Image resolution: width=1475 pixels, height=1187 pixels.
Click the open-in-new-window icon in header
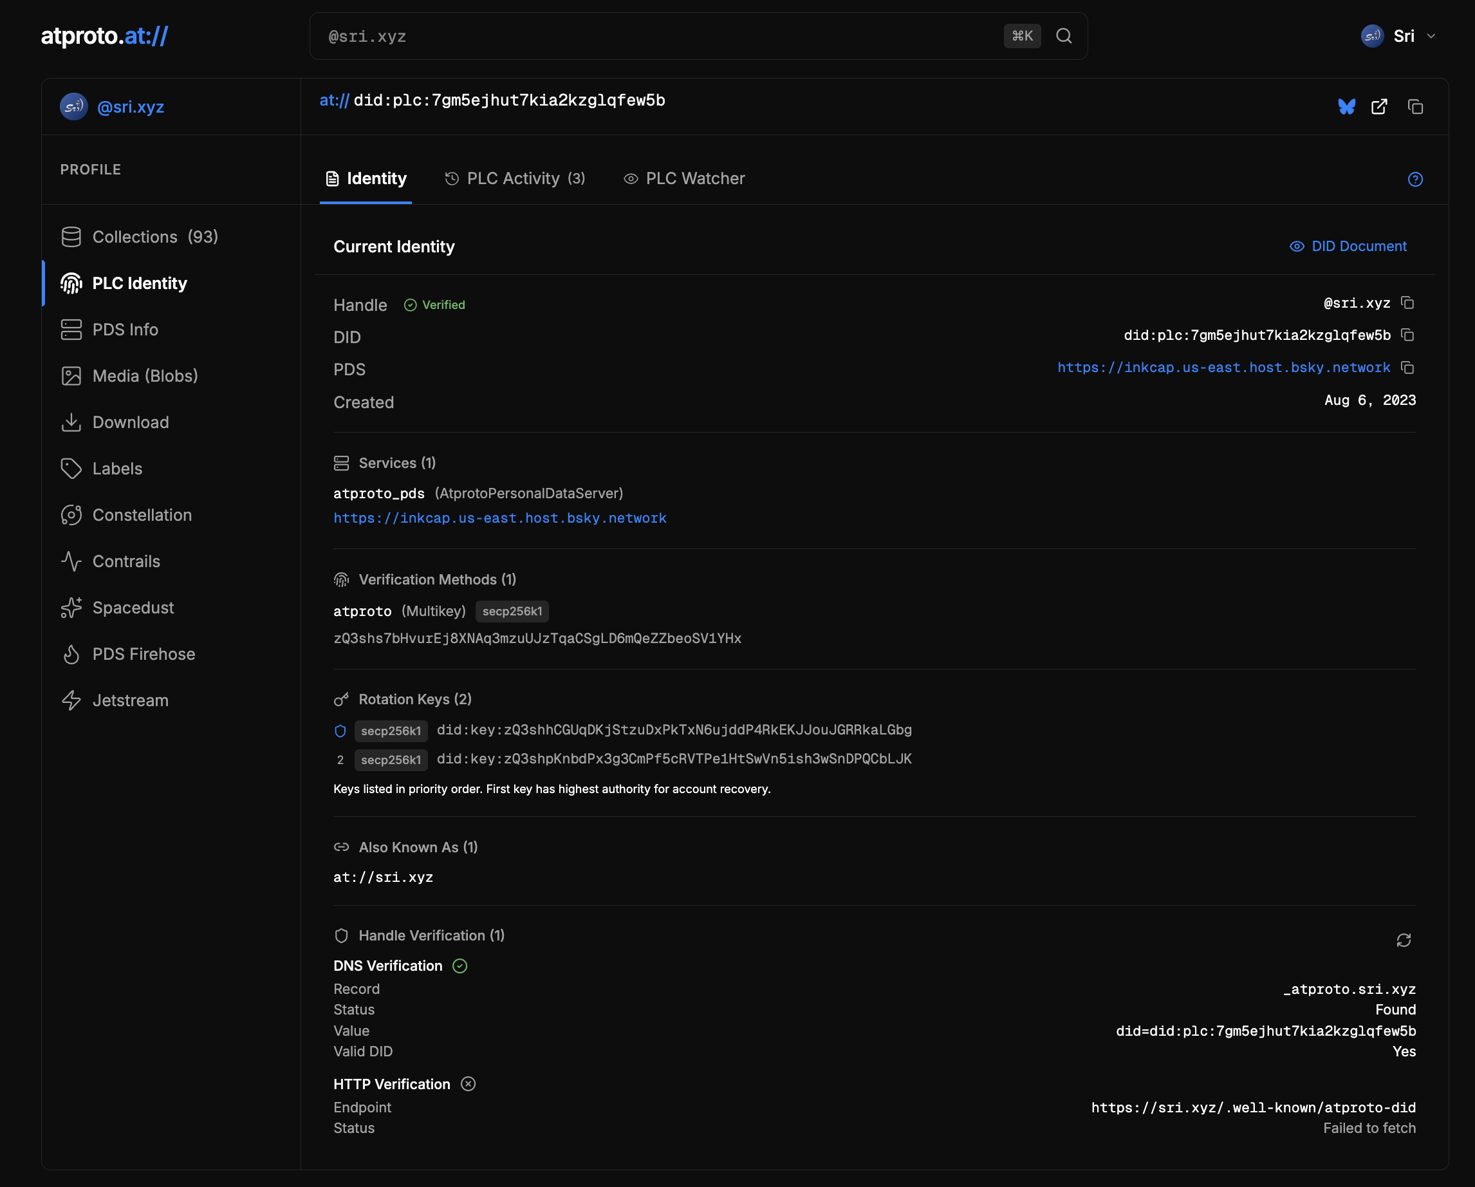(1379, 107)
